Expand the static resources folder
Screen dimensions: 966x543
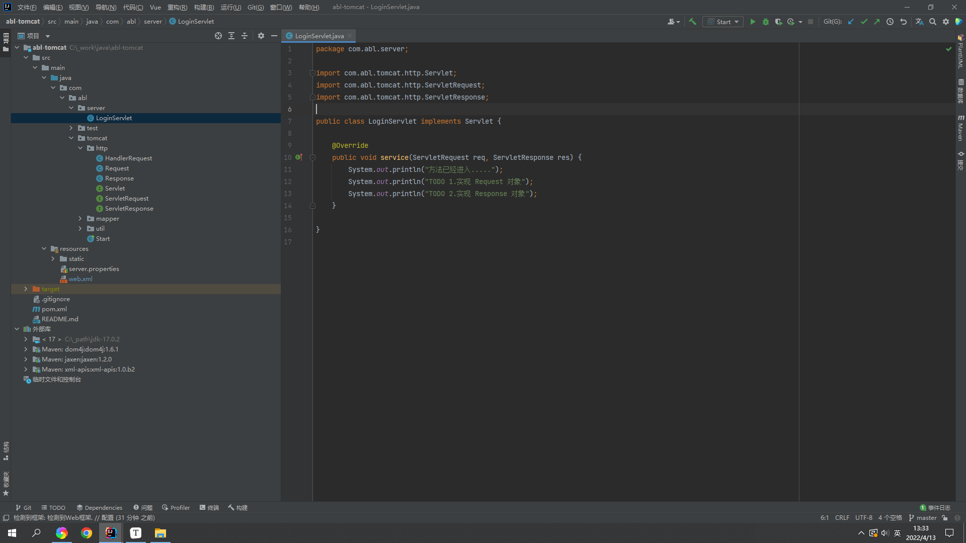53,258
